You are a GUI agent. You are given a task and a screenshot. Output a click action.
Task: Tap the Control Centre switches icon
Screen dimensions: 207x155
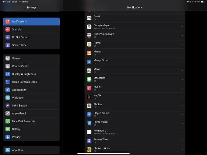pos(8,66)
